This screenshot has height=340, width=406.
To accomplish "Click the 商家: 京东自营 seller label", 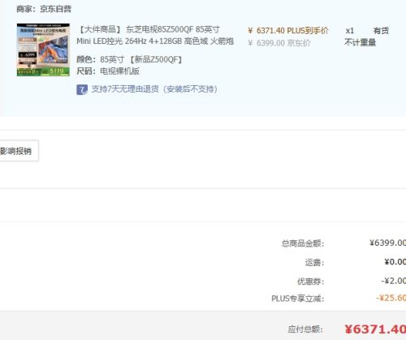I will pos(44,9).
